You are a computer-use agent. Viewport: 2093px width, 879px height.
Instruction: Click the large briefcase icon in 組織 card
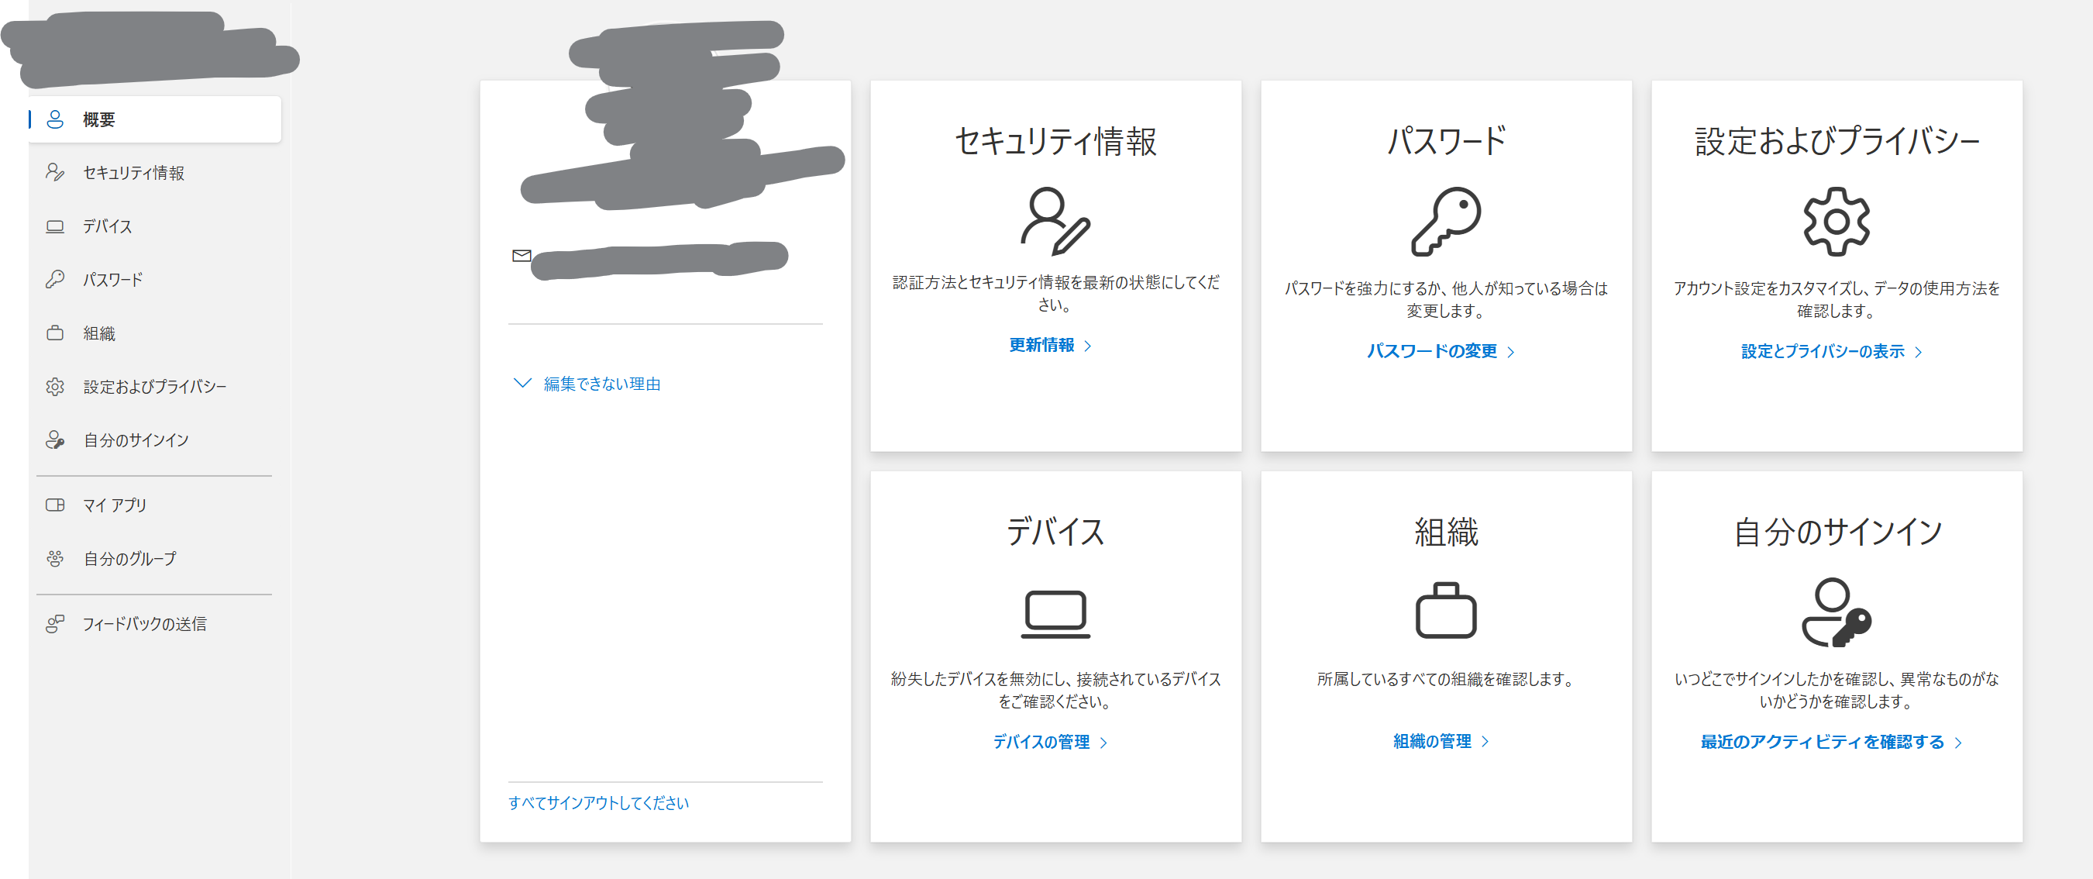[x=1445, y=610]
